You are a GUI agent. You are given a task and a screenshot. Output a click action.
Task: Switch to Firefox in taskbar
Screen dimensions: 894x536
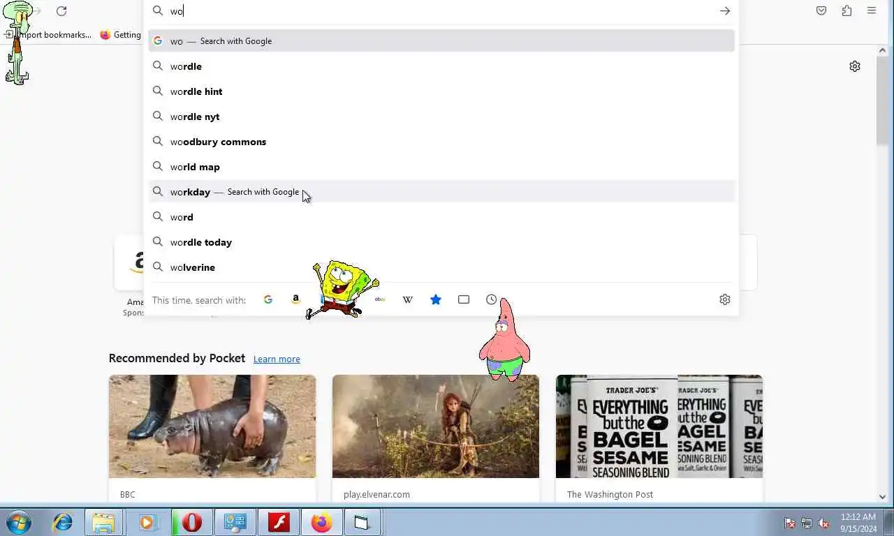321,522
